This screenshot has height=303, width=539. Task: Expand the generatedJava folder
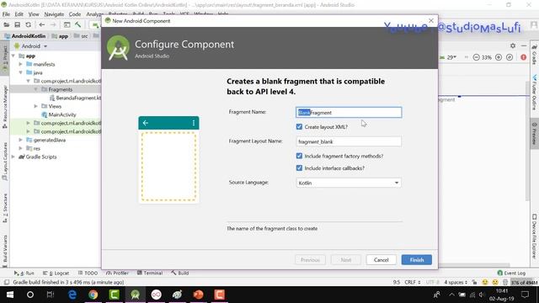20,140
